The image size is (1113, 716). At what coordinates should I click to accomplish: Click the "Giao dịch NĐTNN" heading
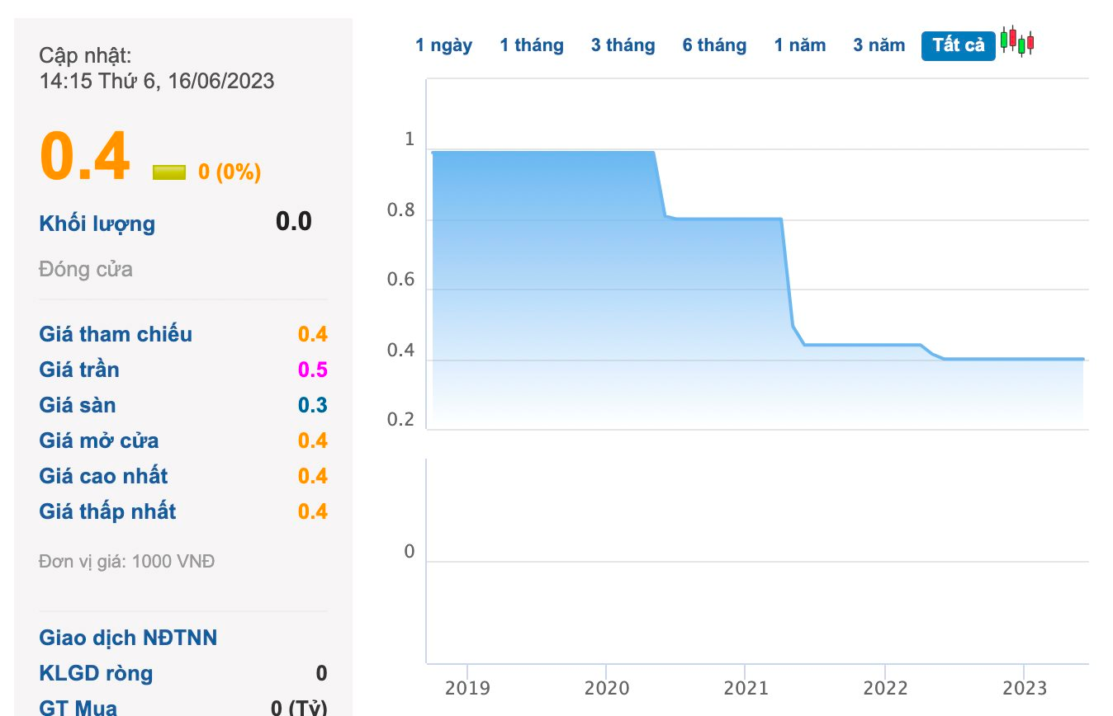coord(128,638)
